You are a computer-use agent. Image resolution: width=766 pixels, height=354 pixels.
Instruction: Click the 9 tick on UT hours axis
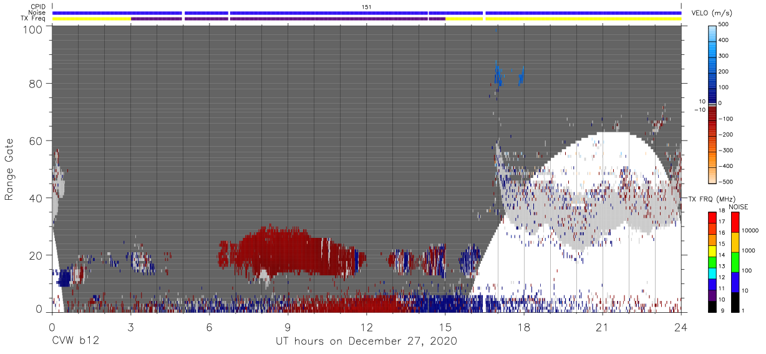coord(288,326)
